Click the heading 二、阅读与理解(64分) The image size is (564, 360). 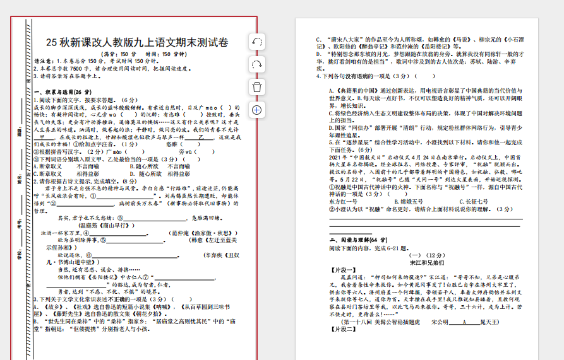pos(358,240)
